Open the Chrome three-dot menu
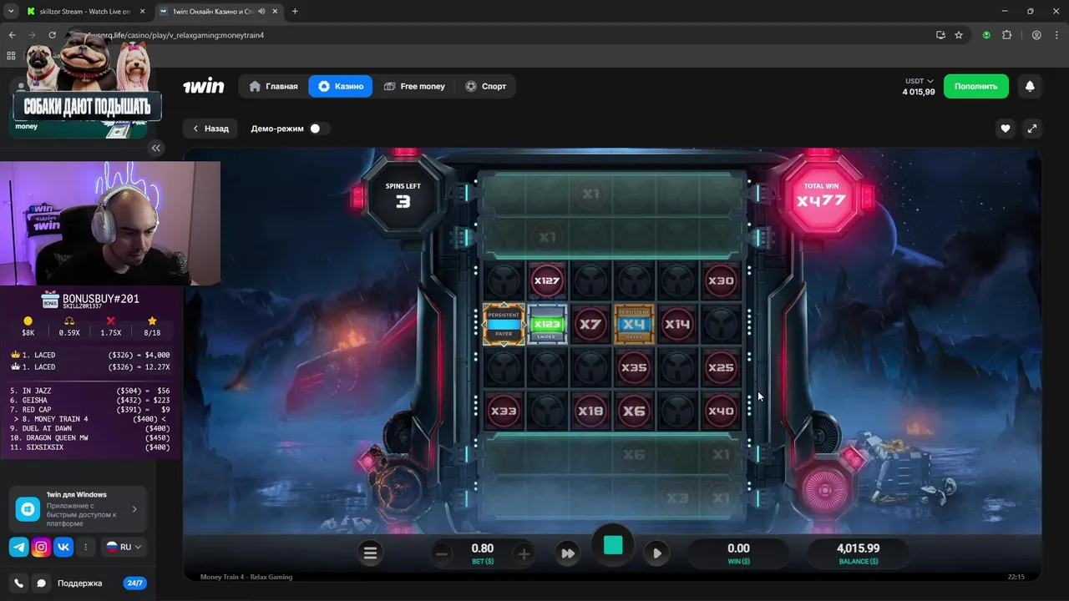Screen dimensions: 1069x601 coord(1056,35)
